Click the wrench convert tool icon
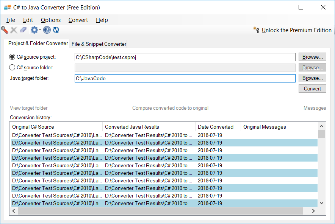 5,30
